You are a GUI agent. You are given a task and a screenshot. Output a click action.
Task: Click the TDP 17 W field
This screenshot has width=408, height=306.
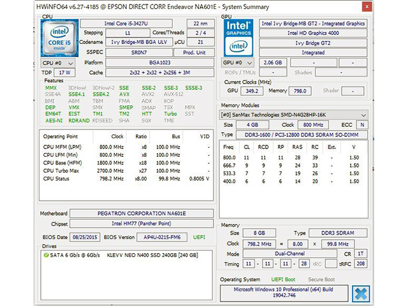point(64,73)
